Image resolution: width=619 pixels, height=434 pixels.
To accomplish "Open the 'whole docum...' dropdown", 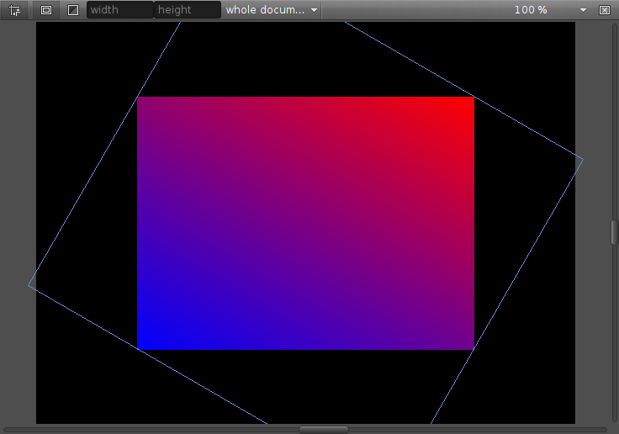I will (x=272, y=10).
